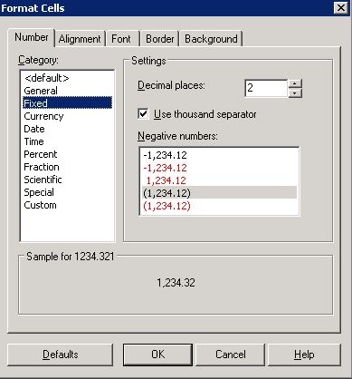This screenshot has width=352, height=379.
Task: Pick the Special category
Action: pyautogui.click(x=67, y=192)
